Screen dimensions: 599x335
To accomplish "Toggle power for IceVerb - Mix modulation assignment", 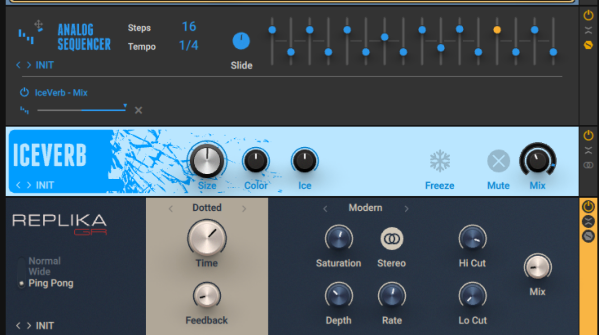I will (24, 92).
